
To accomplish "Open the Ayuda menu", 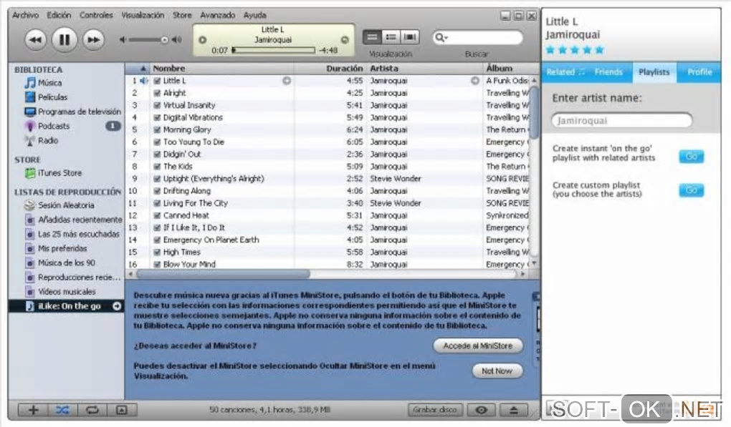I will [254, 15].
